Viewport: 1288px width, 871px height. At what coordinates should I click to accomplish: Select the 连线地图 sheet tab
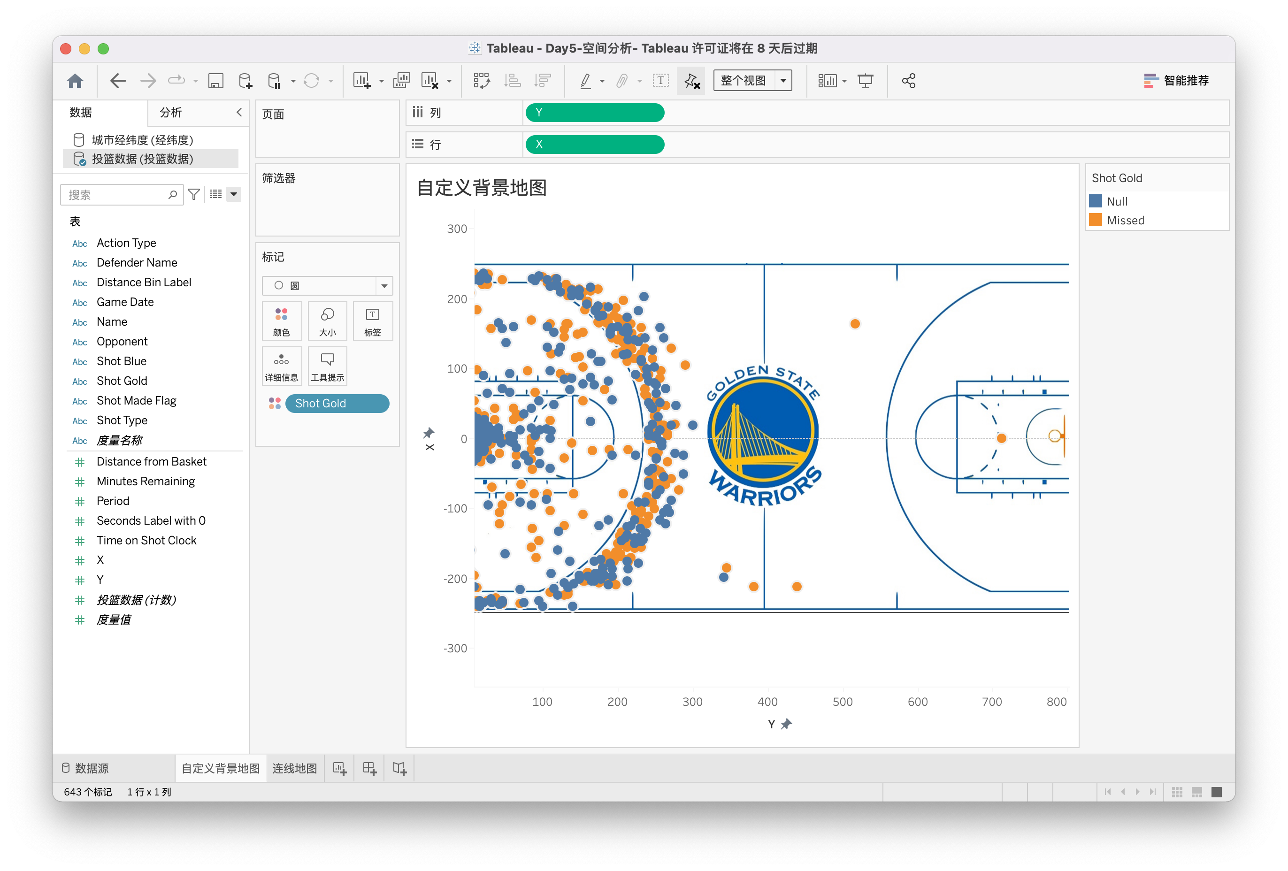coord(295,768)
